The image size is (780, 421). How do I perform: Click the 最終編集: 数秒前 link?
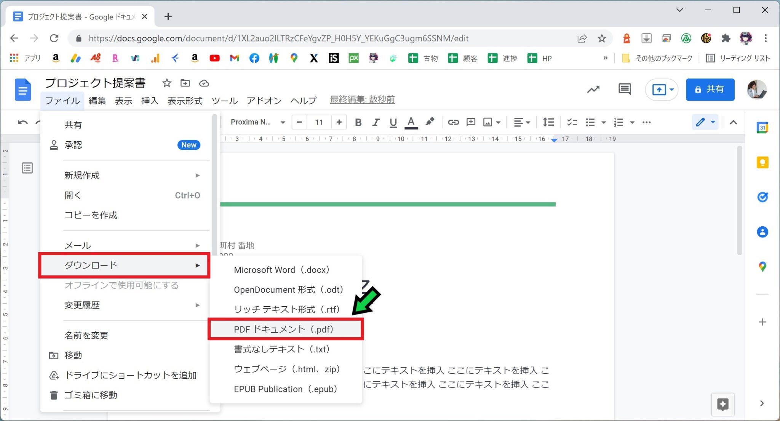coord(362,99)
